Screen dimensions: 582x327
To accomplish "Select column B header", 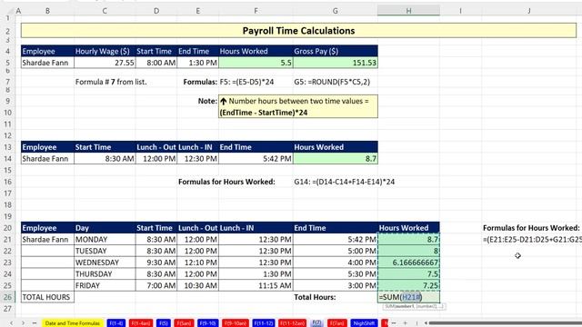I will tap(47, 11).
